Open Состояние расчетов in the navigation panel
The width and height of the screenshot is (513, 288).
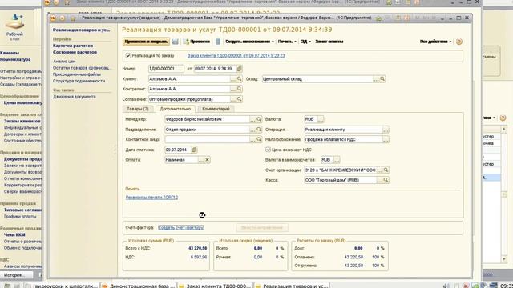point(75,52)
